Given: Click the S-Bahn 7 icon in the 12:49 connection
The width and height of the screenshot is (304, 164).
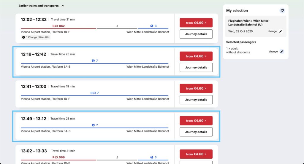Looking at the screenshot, I should [93, 125].
